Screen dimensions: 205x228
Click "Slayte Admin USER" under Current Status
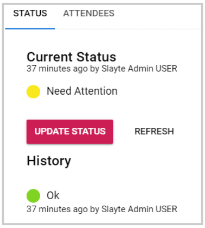[x=139, y=69]
